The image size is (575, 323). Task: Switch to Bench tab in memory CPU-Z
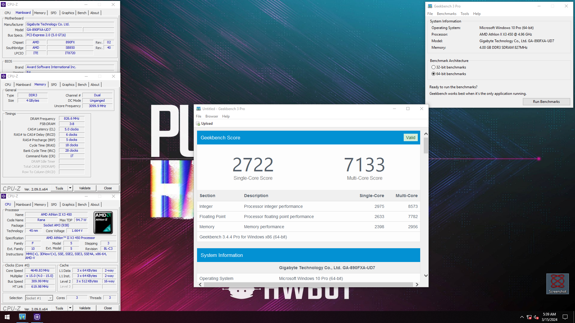click(82, 85)
